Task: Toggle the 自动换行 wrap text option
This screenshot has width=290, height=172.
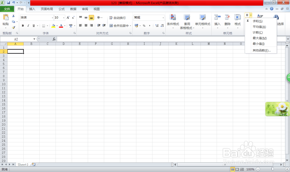Action: click(117, 18)
